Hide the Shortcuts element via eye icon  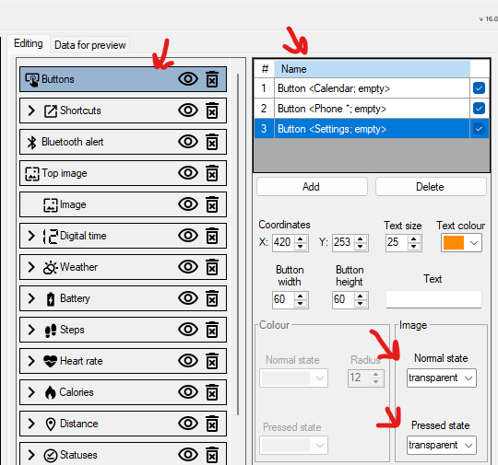[x=188, y=110]
